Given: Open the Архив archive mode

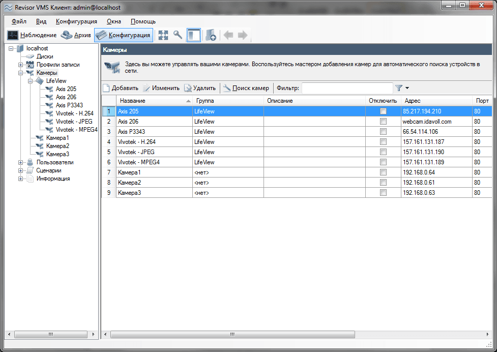Looking at the screenshot, I should 76,35.
